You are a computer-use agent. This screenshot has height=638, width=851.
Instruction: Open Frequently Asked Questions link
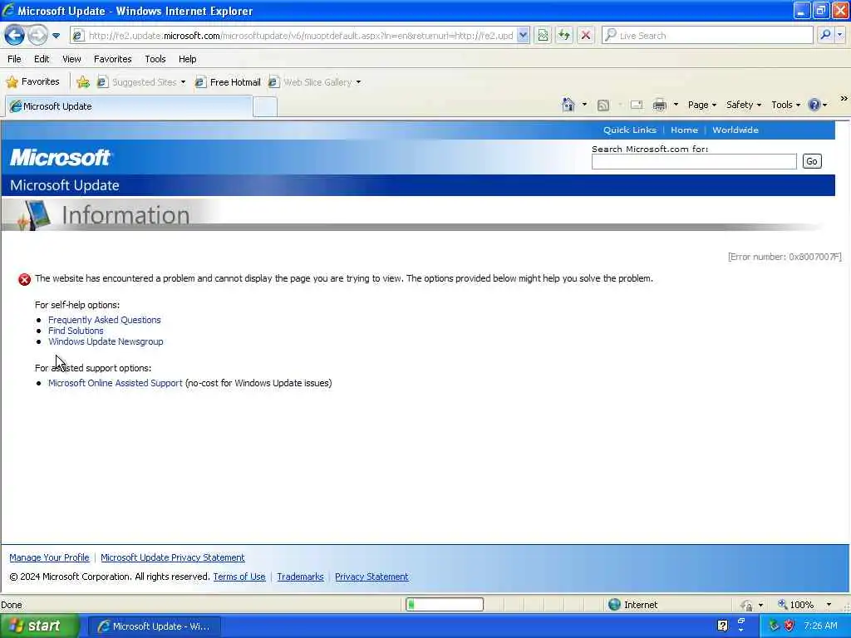pyautogui.click(x=104, y=320)
